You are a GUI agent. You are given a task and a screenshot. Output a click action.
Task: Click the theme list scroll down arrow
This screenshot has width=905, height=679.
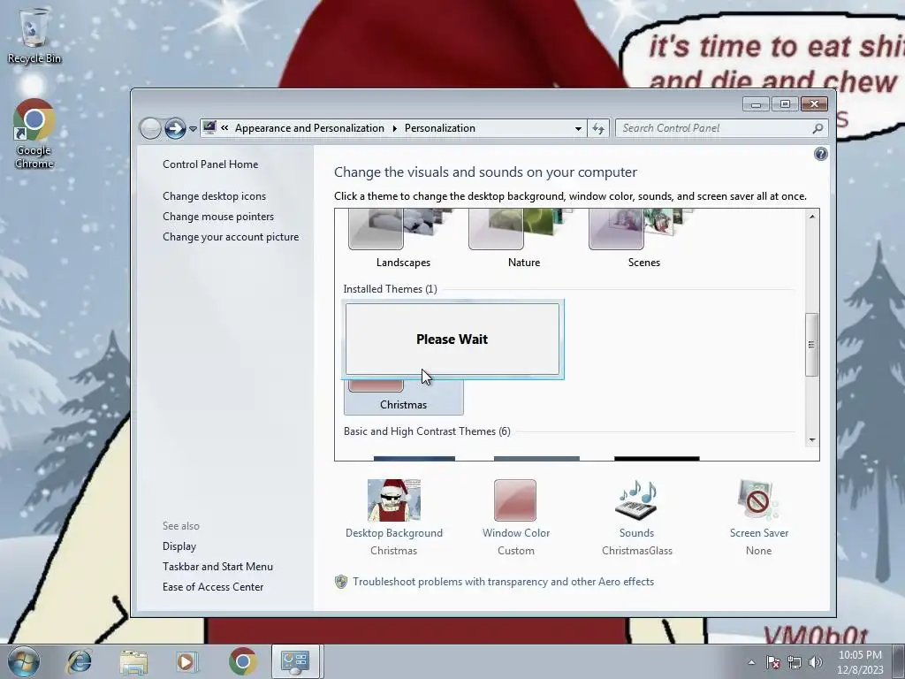pyautogui.click(x=812, y=440)
